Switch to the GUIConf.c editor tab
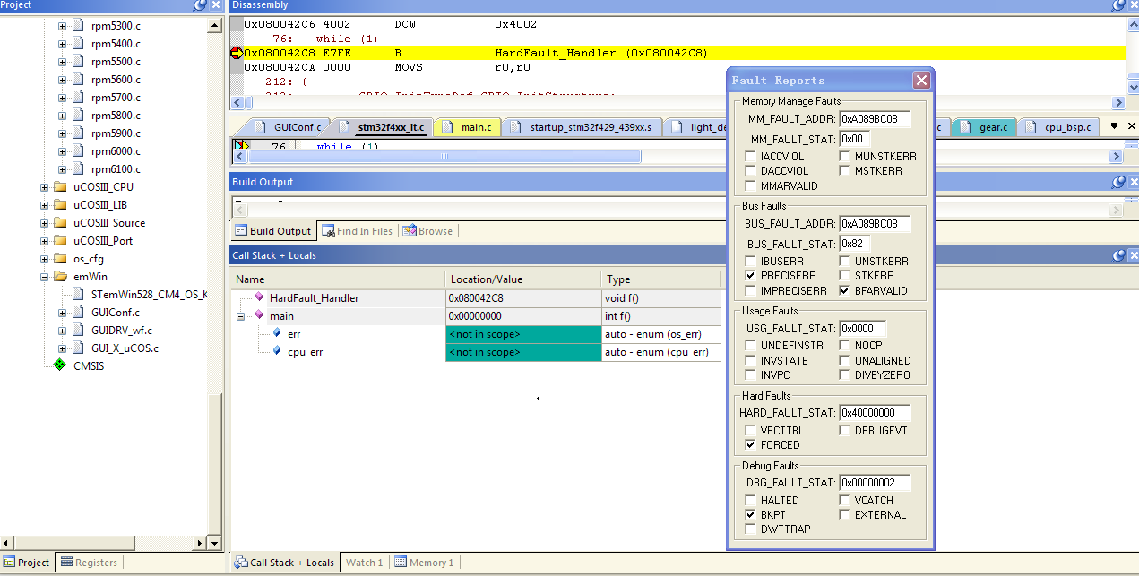The width and height of the screenshot is (1139, 576). (289, 127)
